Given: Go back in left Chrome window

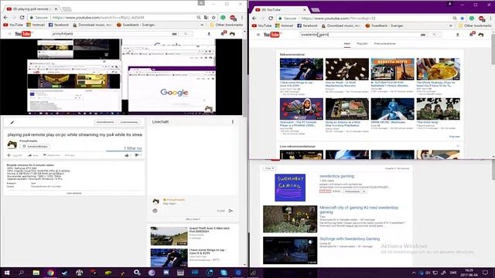Looking at the screenshot, I should [x=5, y=18].
